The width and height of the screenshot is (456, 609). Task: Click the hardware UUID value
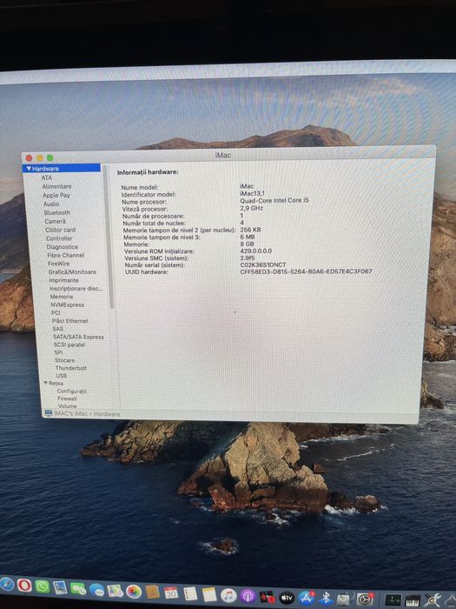(x=306, y=271)
